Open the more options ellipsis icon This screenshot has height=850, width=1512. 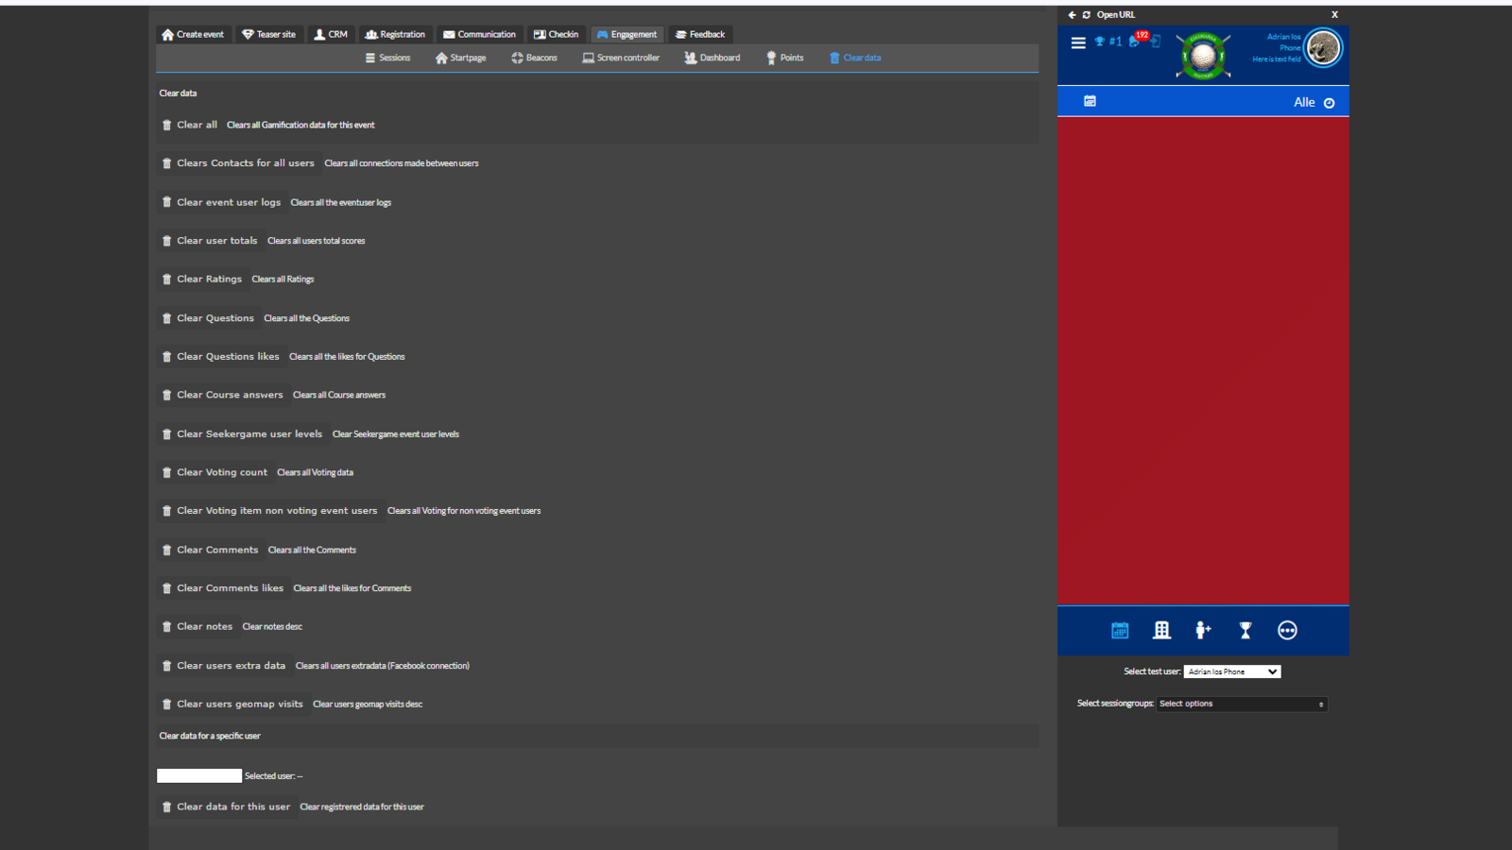[x=1287, y=630]
